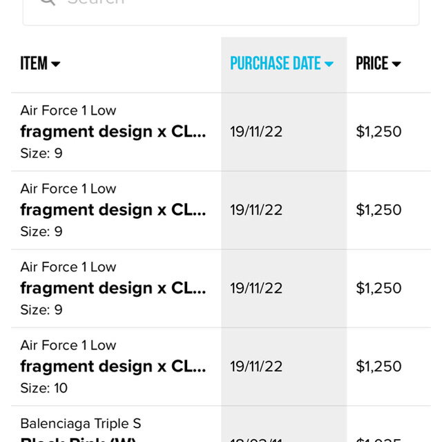Image resolution: width=442 pixels, height=442 pixels.
Task: Open the Balenciaga Triple S entry
Action: tap(81, 423)
